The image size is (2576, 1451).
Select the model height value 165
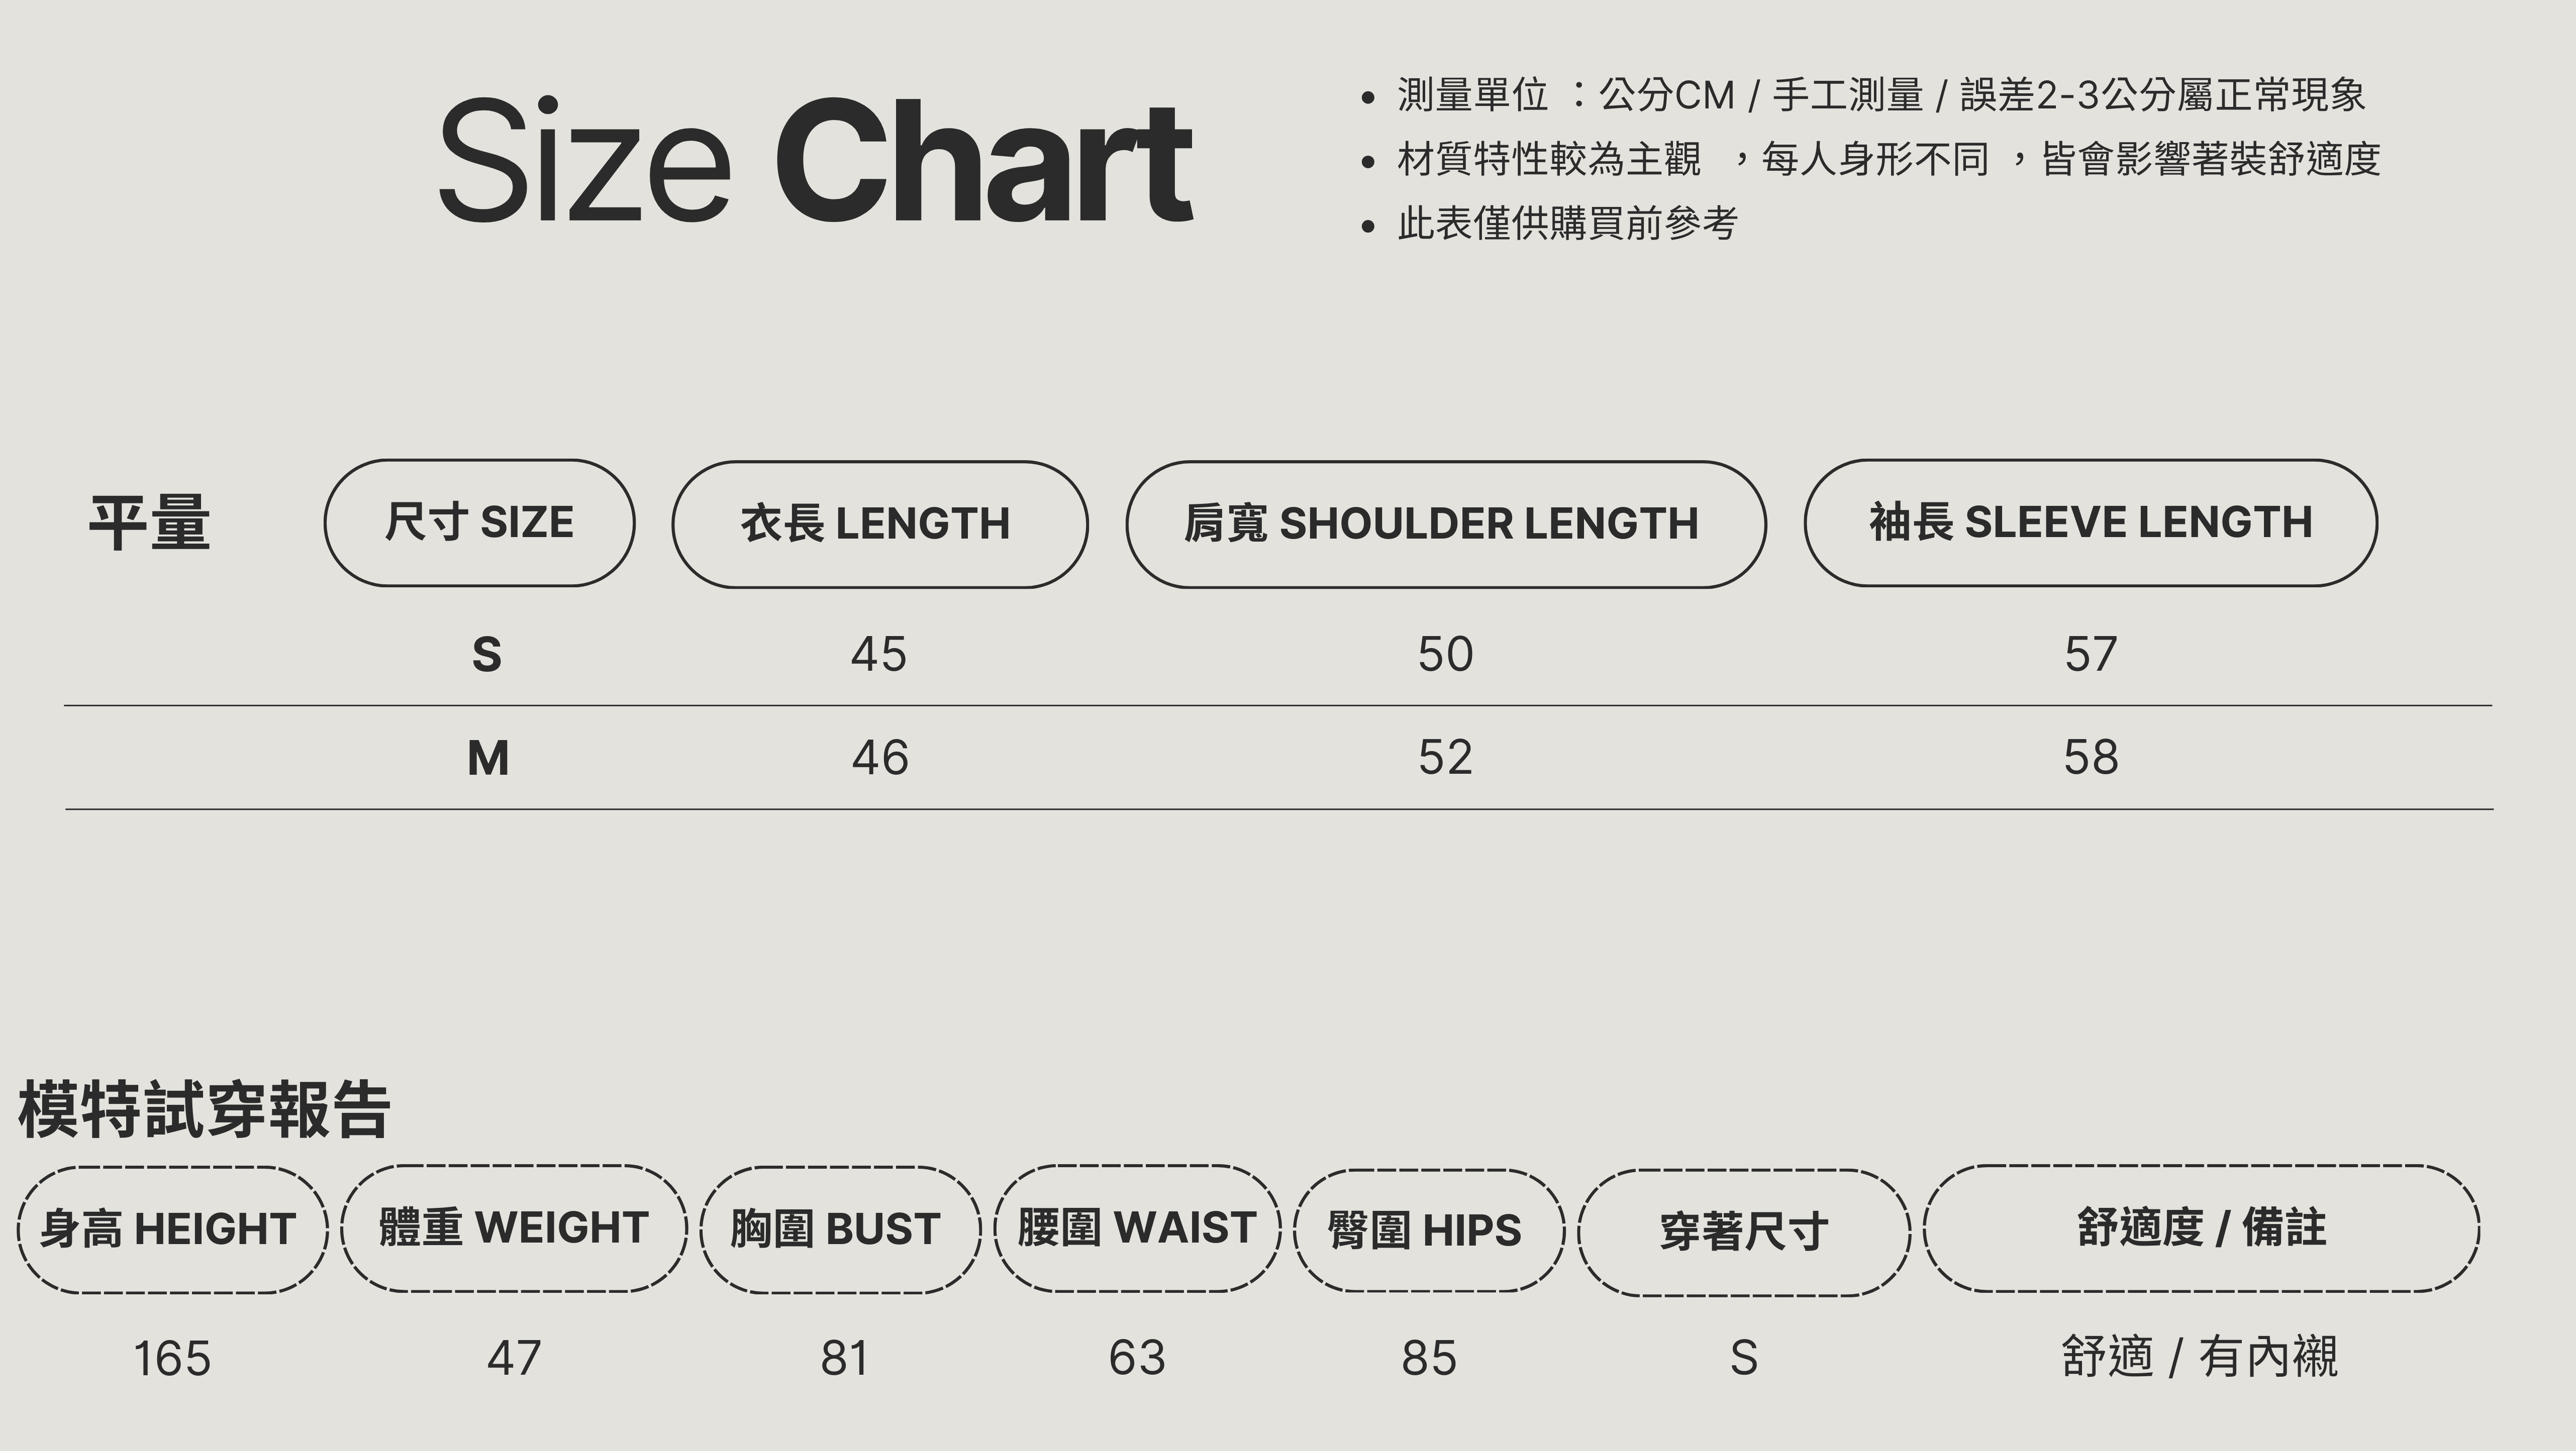coord(172,1359)
